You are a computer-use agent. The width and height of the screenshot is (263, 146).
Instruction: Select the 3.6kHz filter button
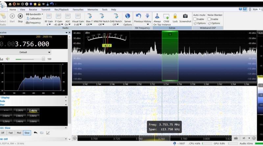click(33, 121)
